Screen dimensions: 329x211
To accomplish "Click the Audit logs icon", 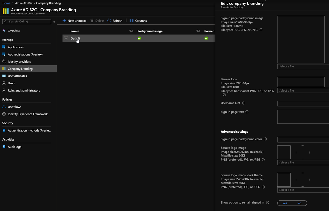I will click(x=4, y=147).
